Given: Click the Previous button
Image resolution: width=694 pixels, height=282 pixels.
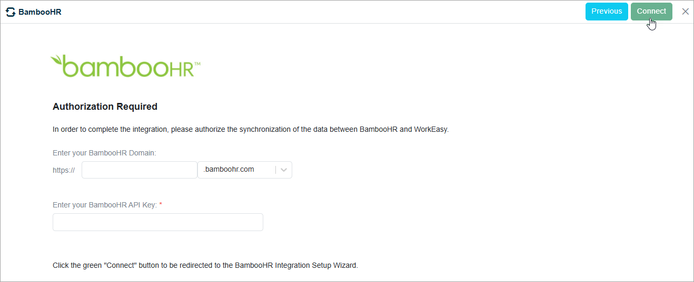Looking at the screenshot, I should tap(607, 12).
